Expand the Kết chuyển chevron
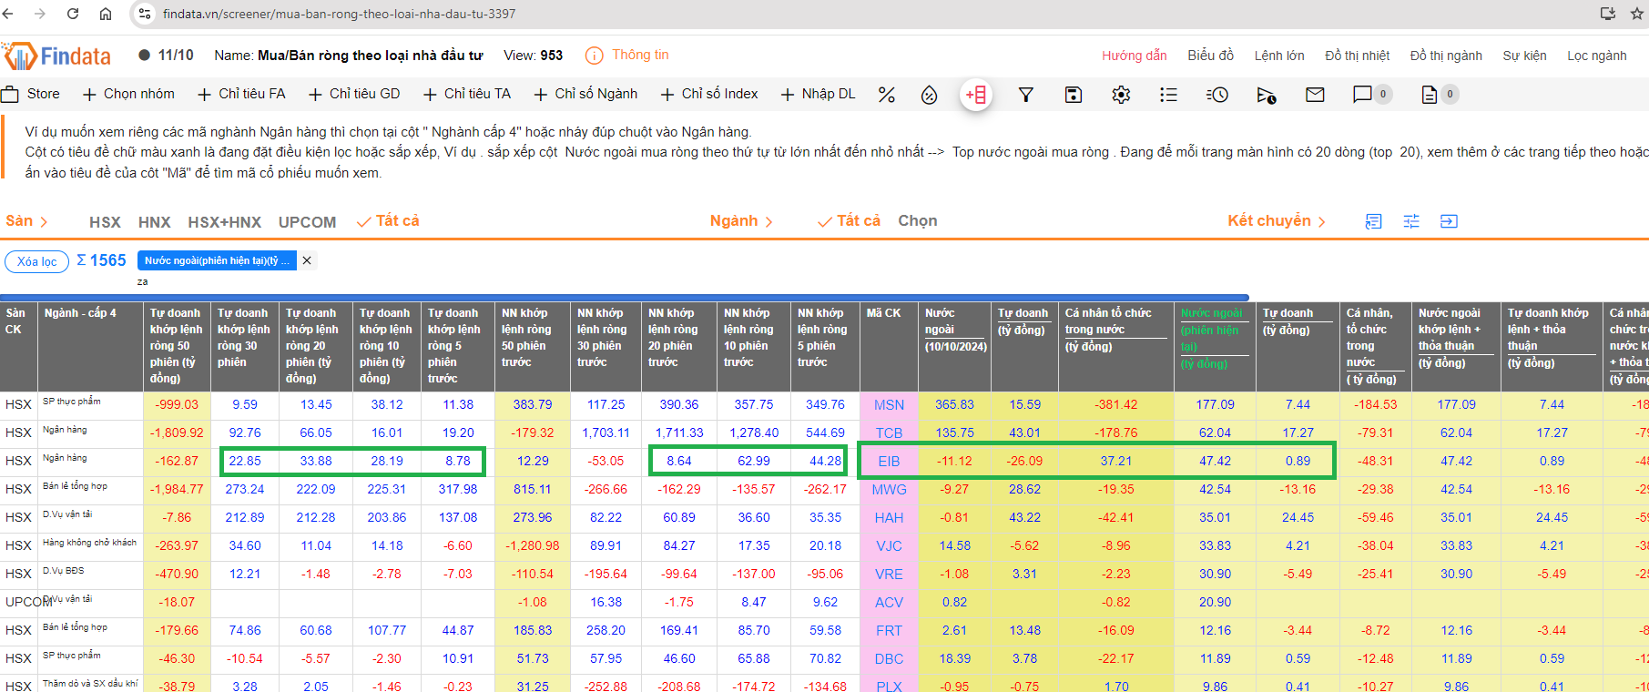The height and width of the screenshot is (692, 1649). (x=1322, y=221)
